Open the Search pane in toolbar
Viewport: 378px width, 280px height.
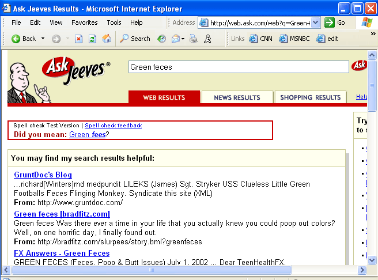pos(135,39)
